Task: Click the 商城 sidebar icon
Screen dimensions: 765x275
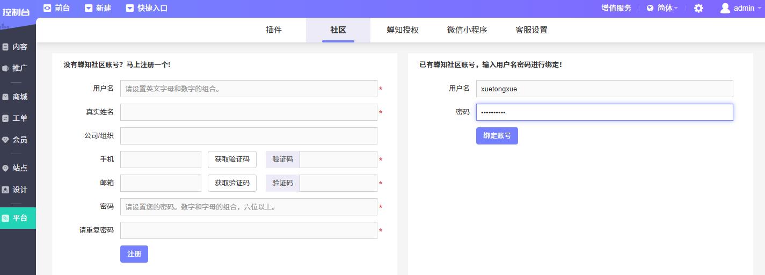Action: 5,97
